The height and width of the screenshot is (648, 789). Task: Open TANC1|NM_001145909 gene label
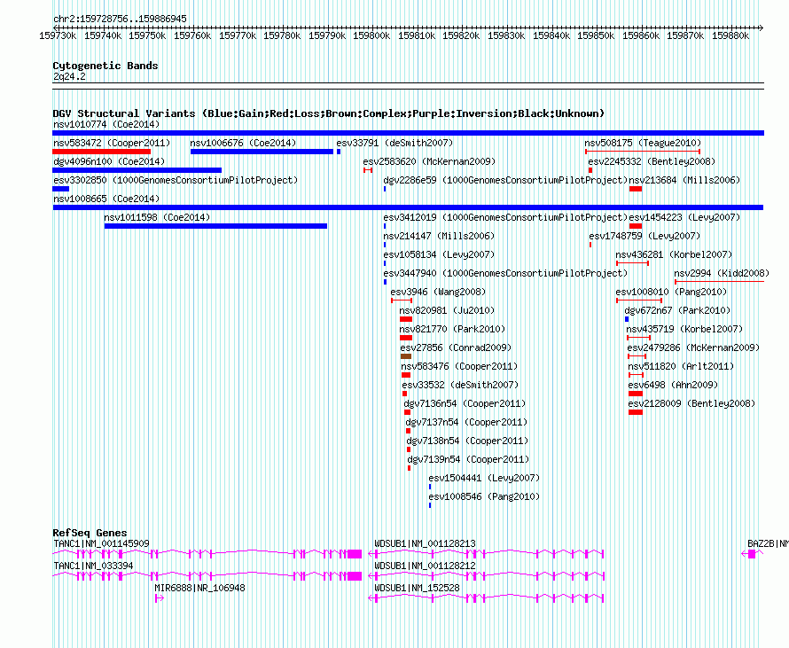(x=101, y=544)
